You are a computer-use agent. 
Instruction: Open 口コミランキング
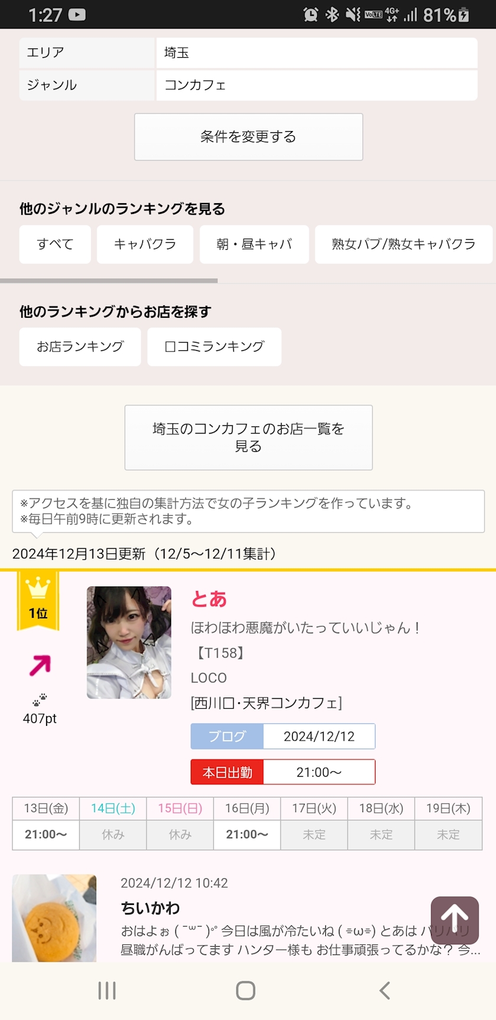pos(214,347)
